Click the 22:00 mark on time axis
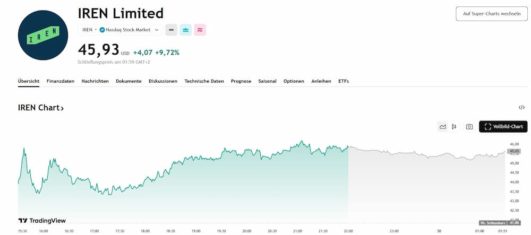This screenshot has width=531, height=235. (348, 231)
